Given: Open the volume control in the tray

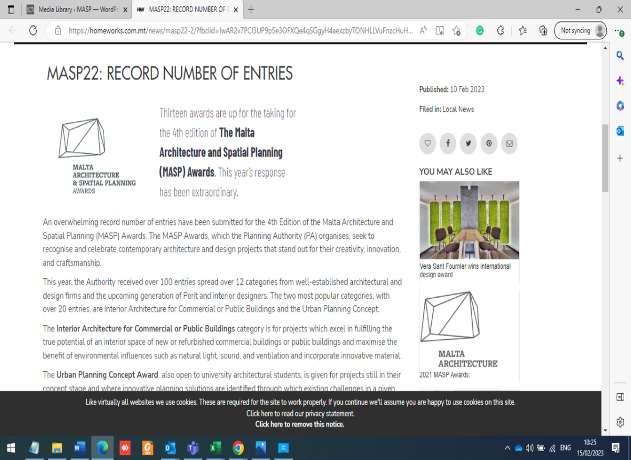Looking at the screenshot, I should click(x=530, y=448).
